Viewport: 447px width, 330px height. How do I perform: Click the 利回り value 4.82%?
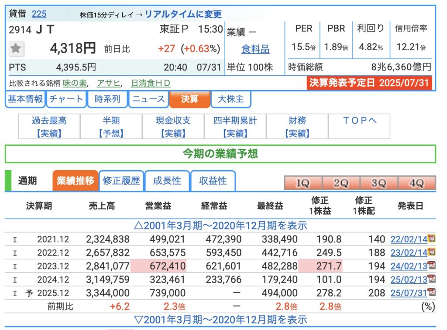click(x=371, y=47)
